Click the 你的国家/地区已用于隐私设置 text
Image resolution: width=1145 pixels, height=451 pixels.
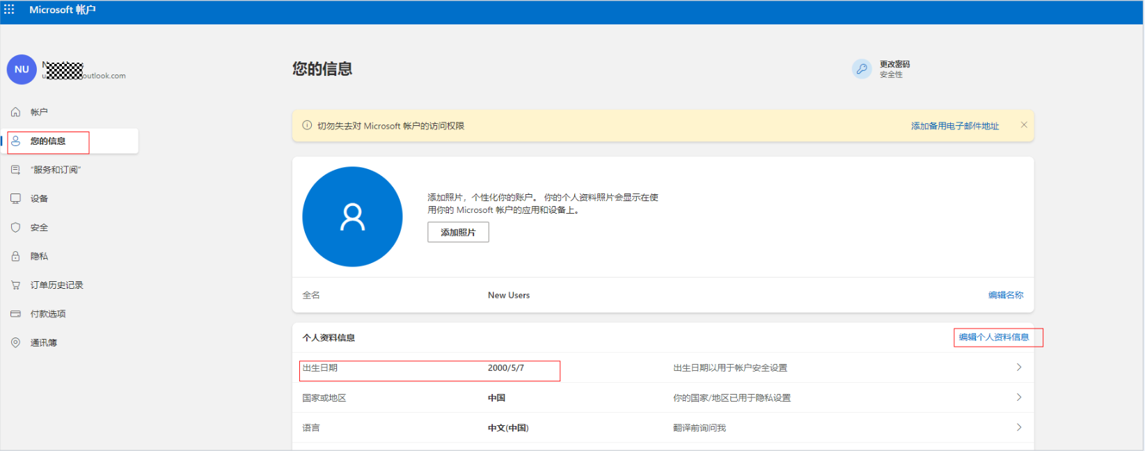[x=732, y=398]
